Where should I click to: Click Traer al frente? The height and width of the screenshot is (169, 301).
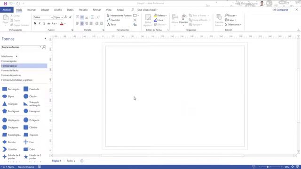pos(198,15)
